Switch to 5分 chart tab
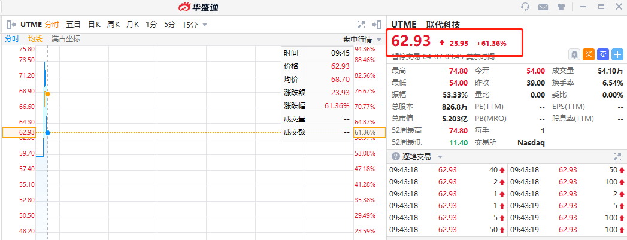 click(169, 25)
